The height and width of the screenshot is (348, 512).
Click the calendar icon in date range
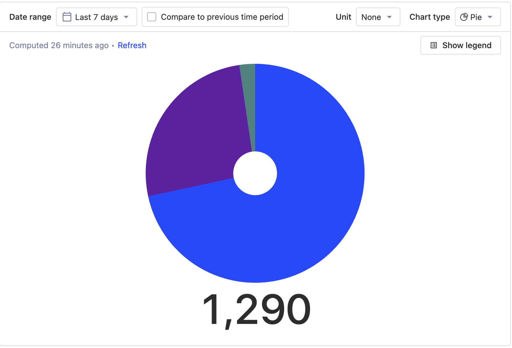click(67, 17)
